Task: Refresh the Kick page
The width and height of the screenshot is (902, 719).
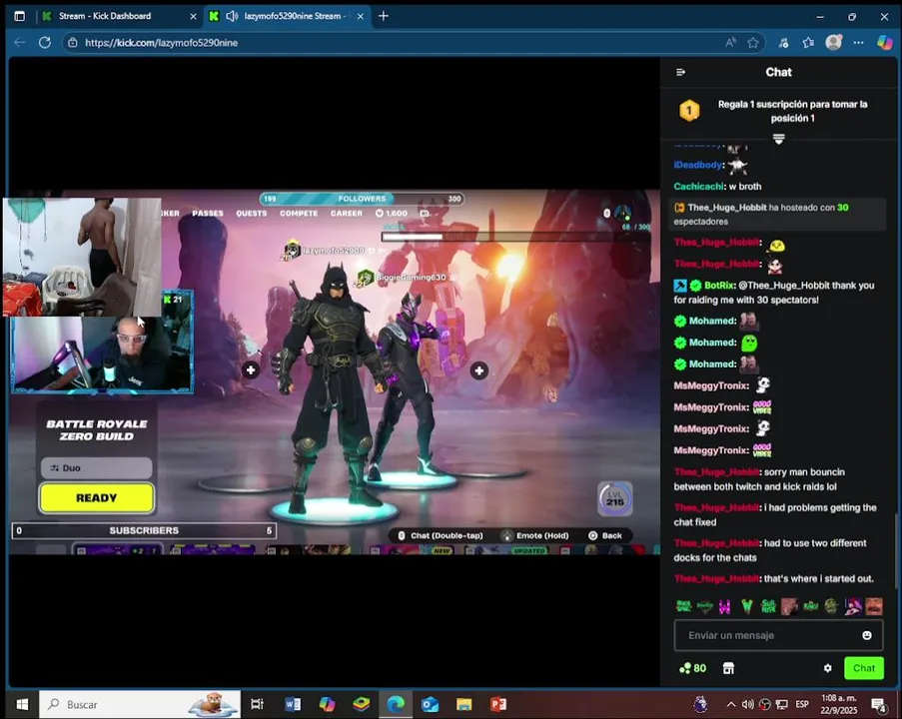Action: (45, 43)
